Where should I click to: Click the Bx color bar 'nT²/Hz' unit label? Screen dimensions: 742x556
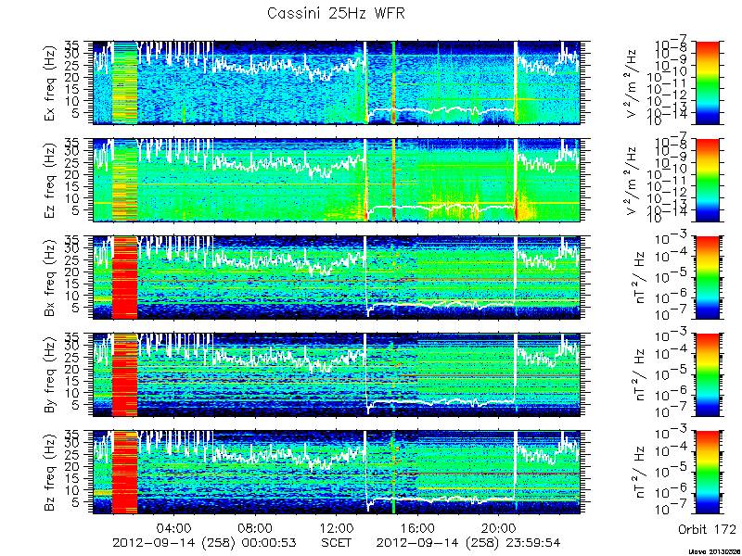[638, 278]
